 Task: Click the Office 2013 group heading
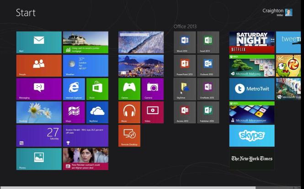[185, 26]
